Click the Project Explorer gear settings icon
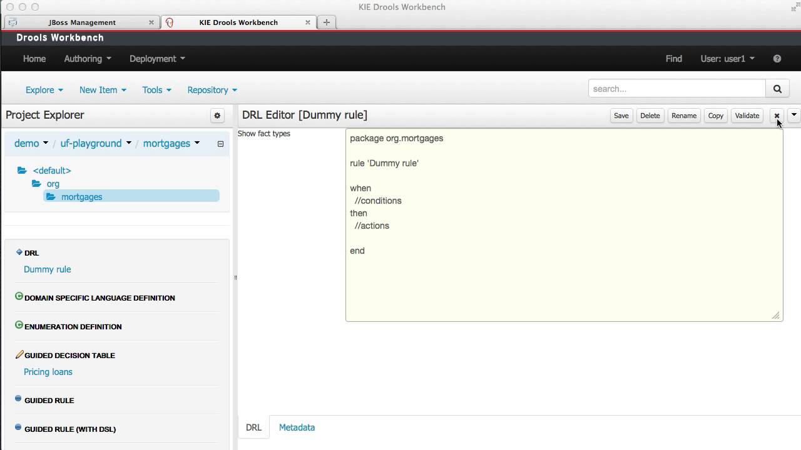Viewport: 801px width, 450px height. coord(217,116)
